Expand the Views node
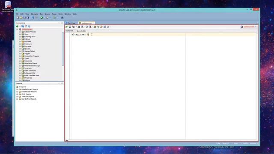Screen dimensions: 274x154 pyautogui.click(x=20, y=34)
